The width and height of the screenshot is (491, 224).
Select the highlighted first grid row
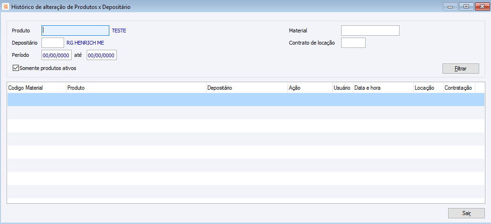[x=246, y=100]
